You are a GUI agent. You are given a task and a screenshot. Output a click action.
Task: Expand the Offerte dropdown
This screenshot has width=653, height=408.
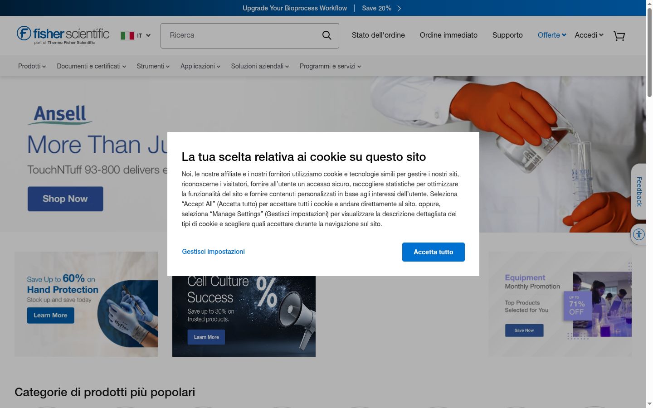coord(552,35)
